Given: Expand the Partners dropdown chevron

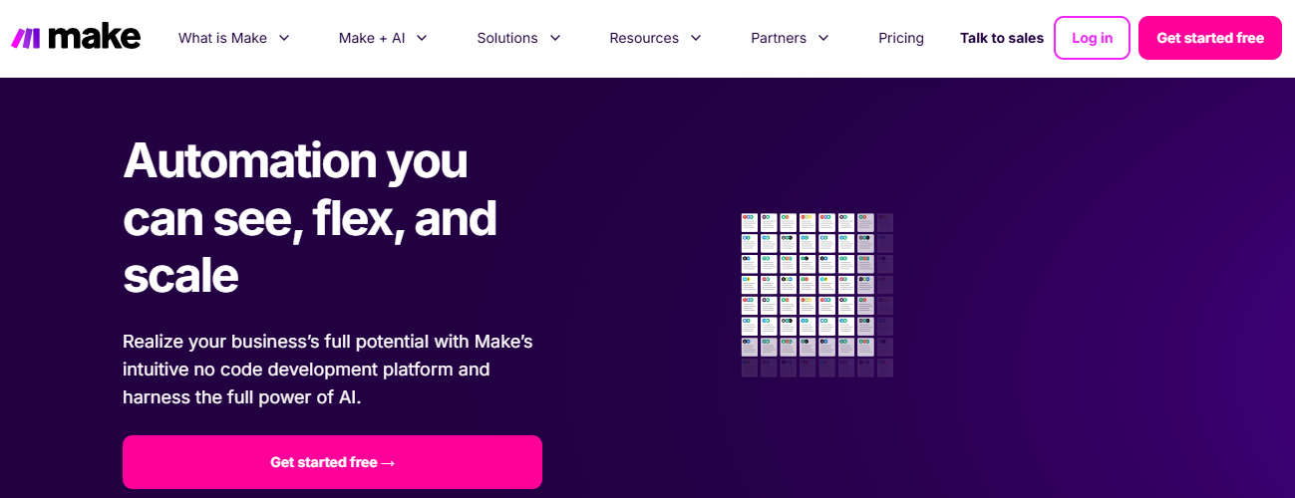Looking at the screenshot, I should pos(823,38).
